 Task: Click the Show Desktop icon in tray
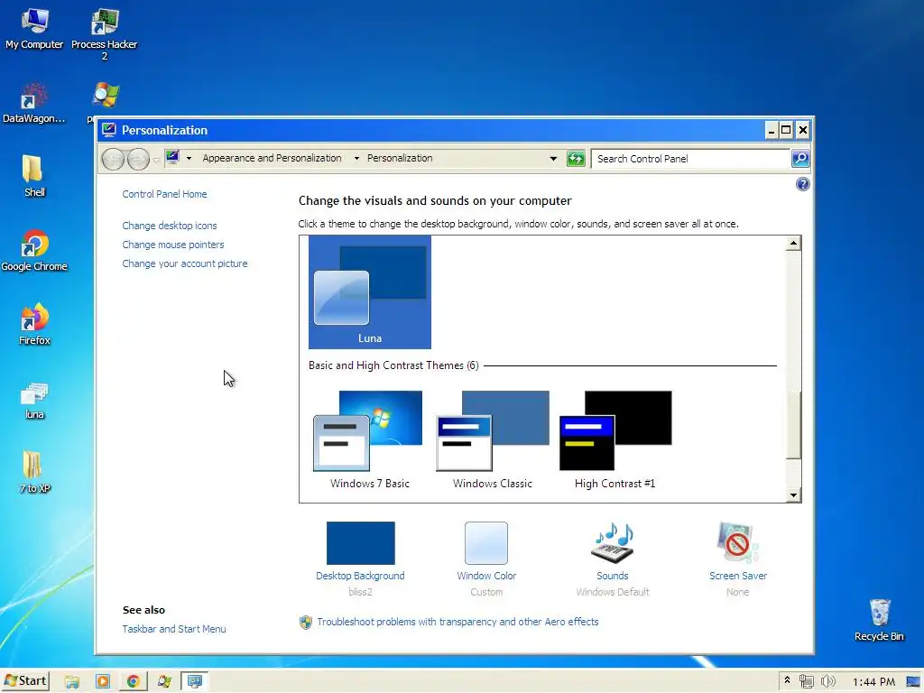[x=913, y=682]
